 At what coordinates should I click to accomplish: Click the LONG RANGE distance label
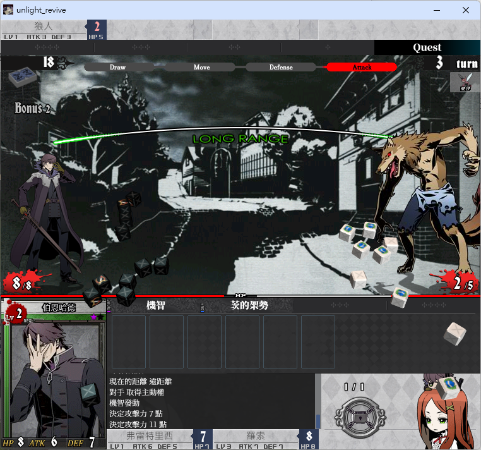coord(240,139)
